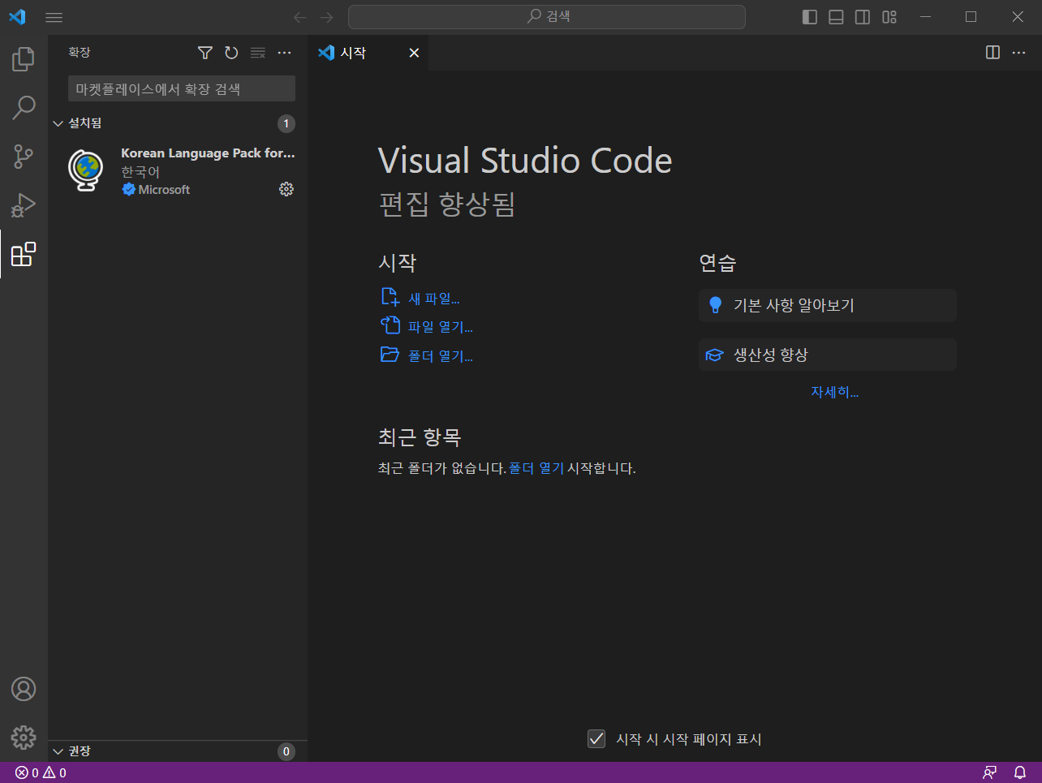Screen dimensions: 1042x783
Task: Toggle the bottom panel layout icon
Action: point(836,17)
